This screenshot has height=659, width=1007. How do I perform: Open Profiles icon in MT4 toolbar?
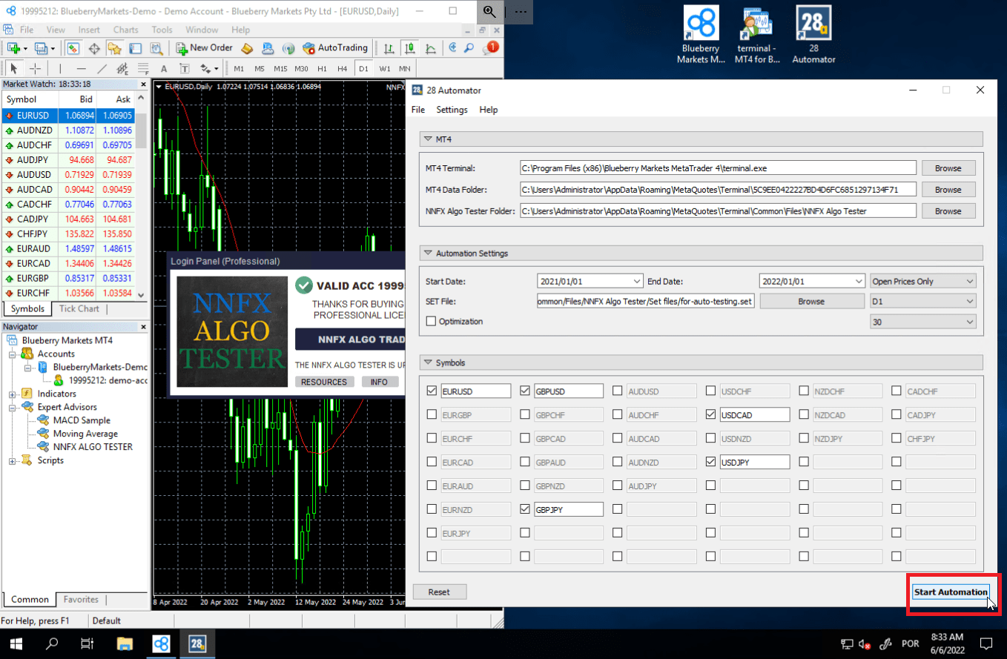click(40, 48)
